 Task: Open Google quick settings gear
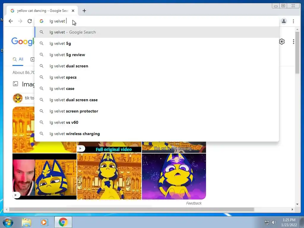click(x=282, y=42)
